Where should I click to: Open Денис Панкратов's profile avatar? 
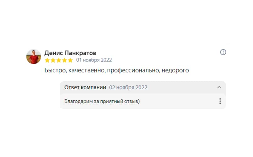[x=34, y=56]
